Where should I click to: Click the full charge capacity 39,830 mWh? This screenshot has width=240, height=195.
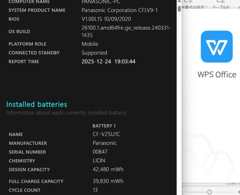click(x=108, y=181)
